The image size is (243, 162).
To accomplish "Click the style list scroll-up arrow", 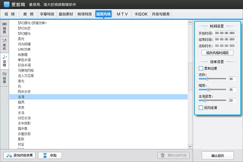I will pyautogui.click(x=190, y=22).
